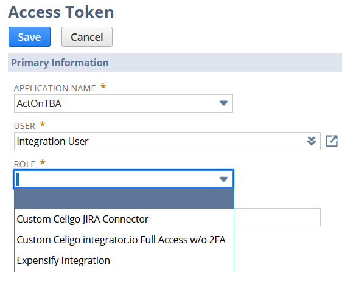Click the ROLE field label
The image size is (342, 281).
25,164
